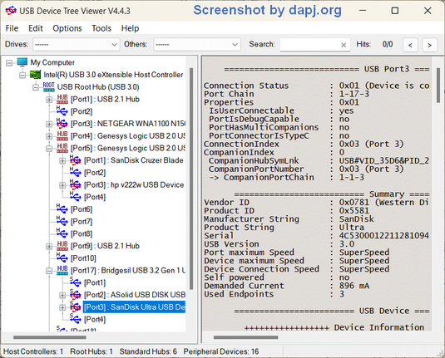The width and height of the screenshot is (445, 358).
Task: Click the tree pane vertical scrollbar
Action: pyautogui.click(x=191, y=179)
